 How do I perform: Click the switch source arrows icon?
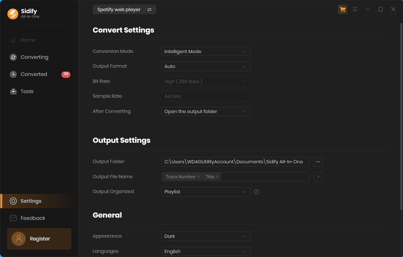point(149,10)
